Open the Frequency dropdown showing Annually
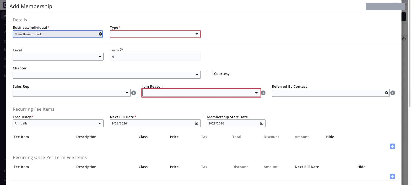The width and height of the screenshot is (411, 185). [x=58, y=123]
